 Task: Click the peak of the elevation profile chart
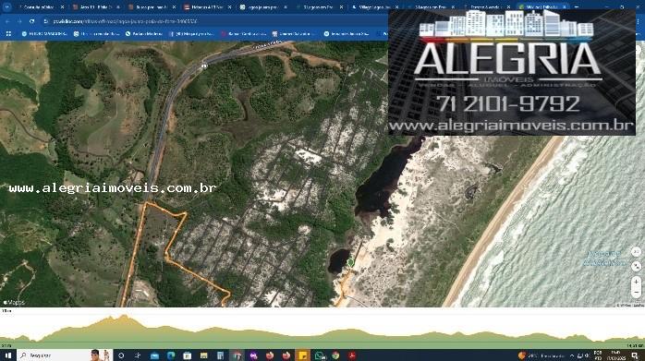click(x=124, y=317)
